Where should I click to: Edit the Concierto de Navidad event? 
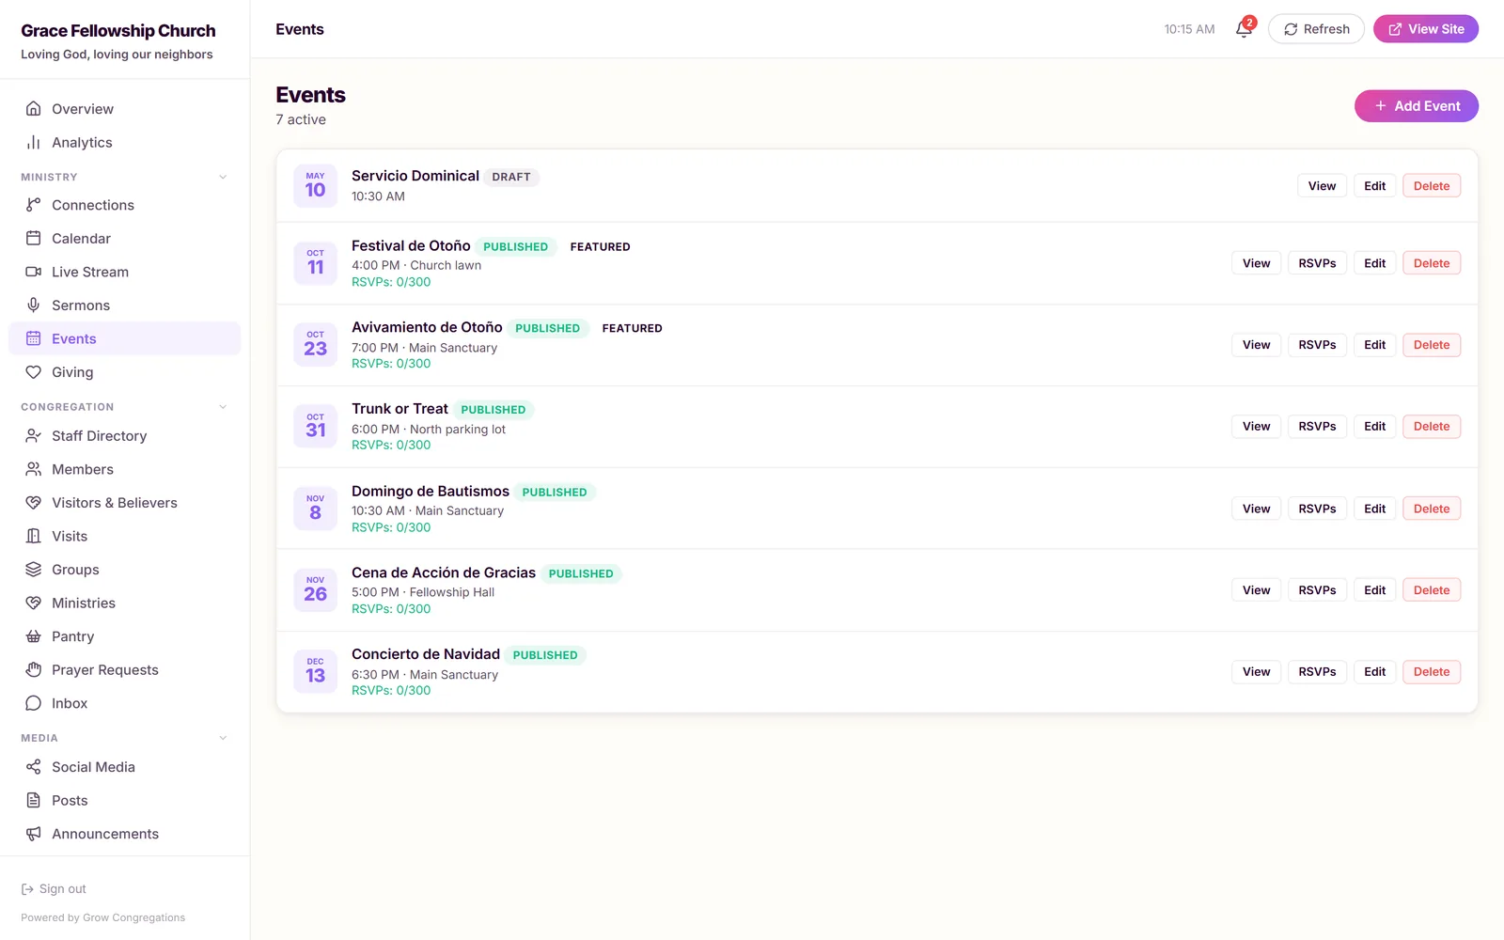[1375, 672]
